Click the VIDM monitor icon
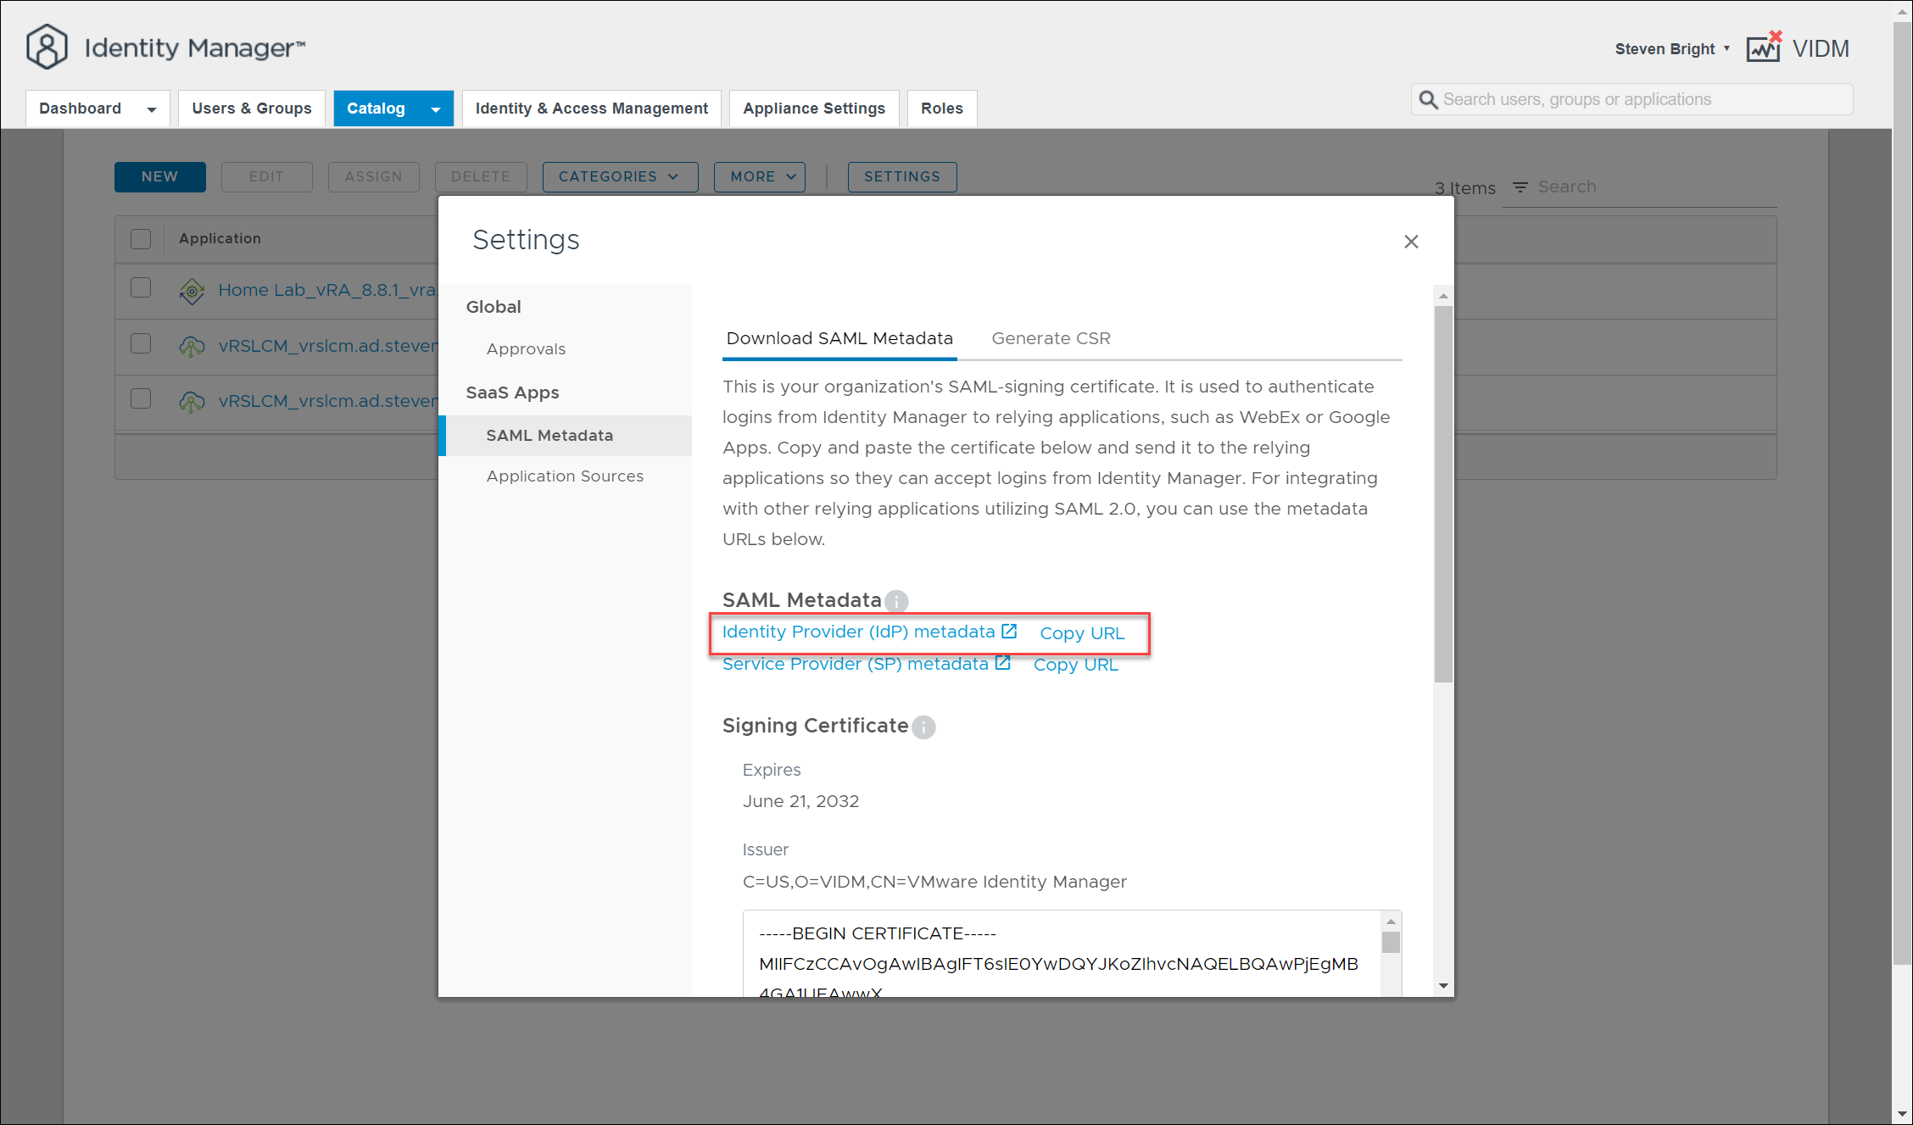 pyautogui.click(x=1764, y=48)
